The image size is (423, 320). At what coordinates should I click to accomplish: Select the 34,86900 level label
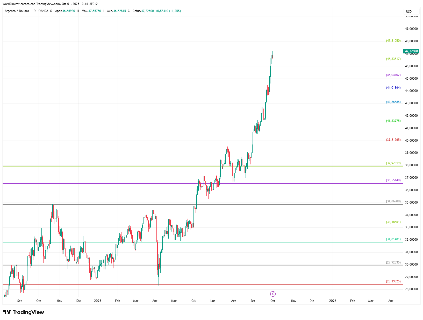pyautogui.click(x=393, y=201)
